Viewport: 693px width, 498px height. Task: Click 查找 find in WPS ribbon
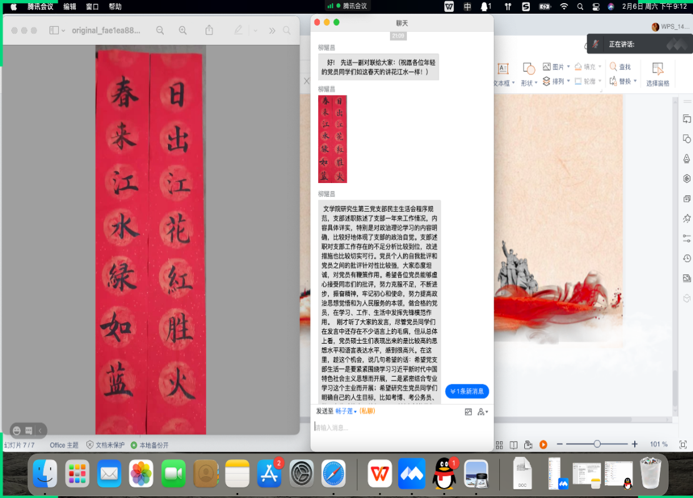click(621, 67)
